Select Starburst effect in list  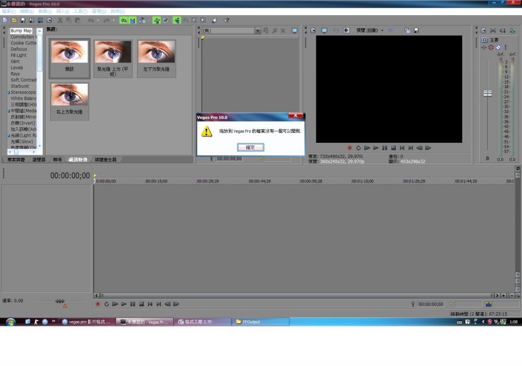(x=20, y=86)
